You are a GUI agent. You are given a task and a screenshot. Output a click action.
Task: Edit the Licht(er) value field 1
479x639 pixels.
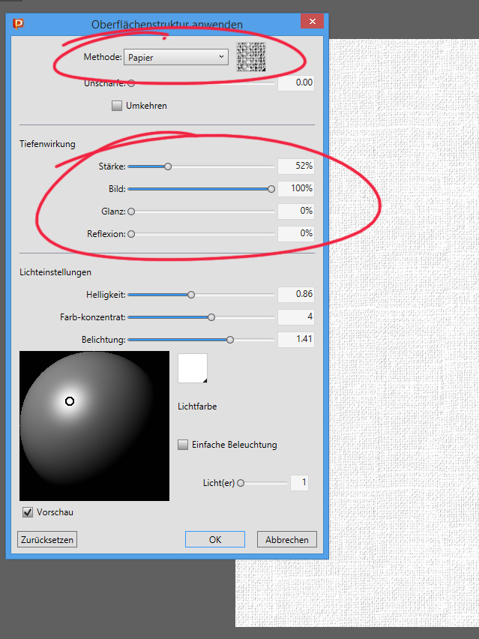(x=299, y=483)
